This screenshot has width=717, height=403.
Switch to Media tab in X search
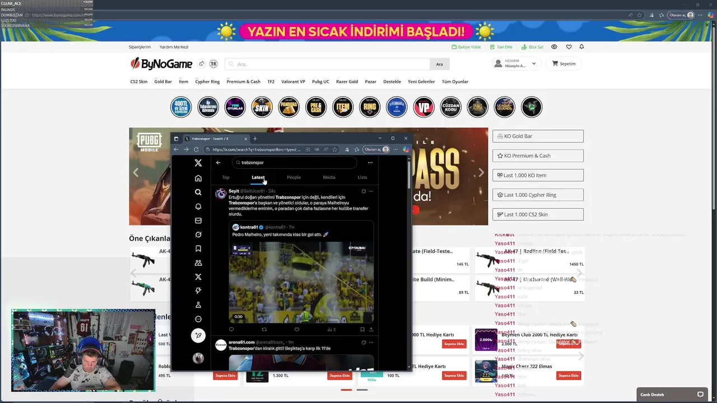point(329,177)
